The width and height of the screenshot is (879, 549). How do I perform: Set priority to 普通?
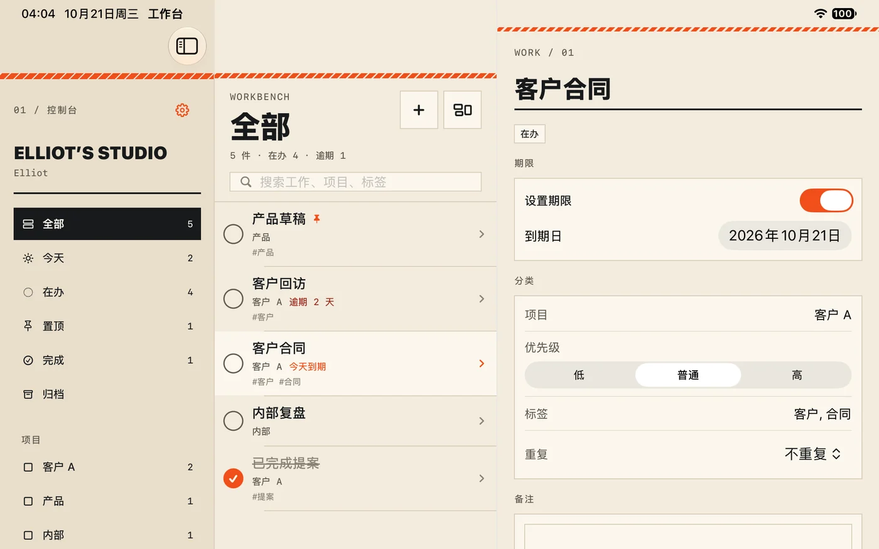tap(688, 375)
